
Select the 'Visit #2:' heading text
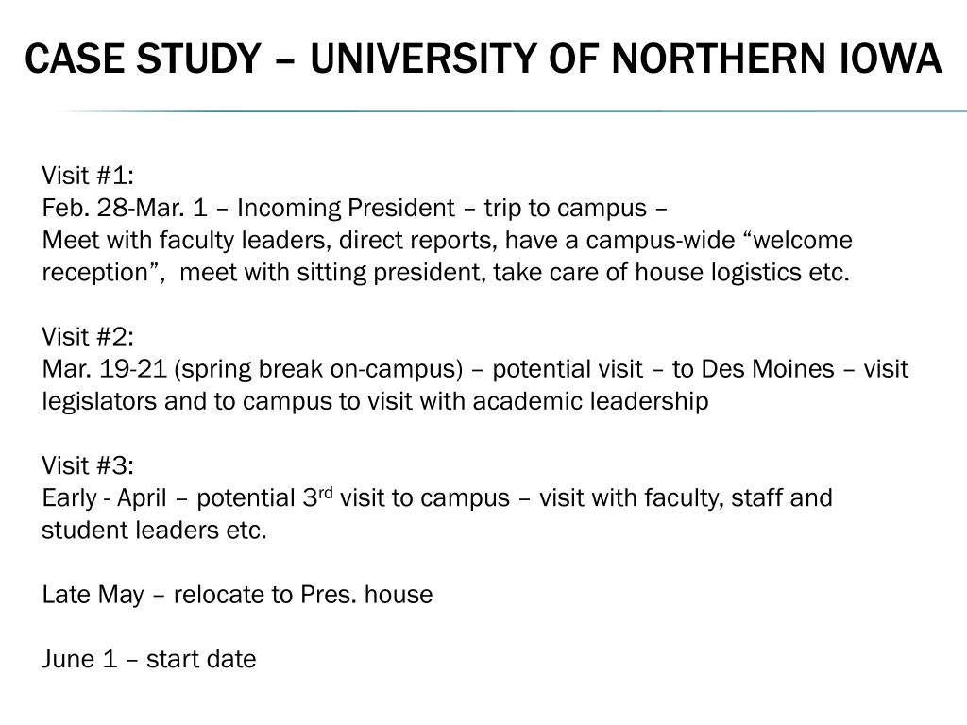[88, 337]
